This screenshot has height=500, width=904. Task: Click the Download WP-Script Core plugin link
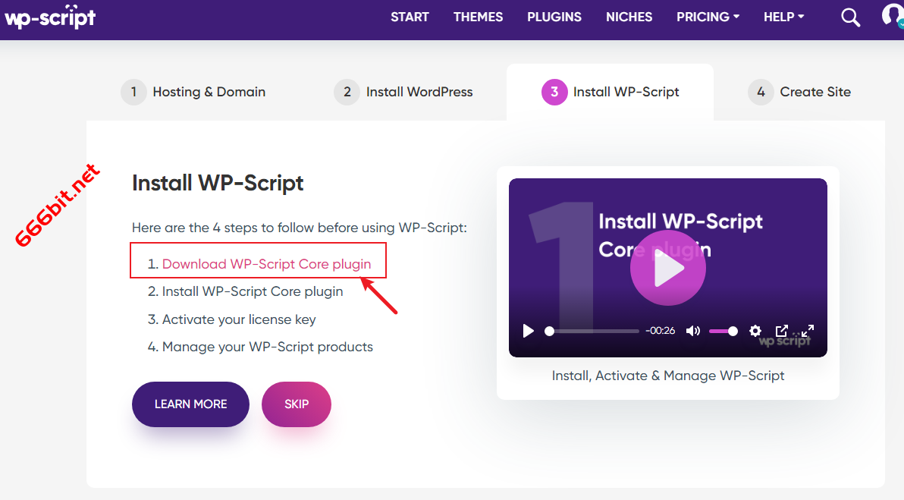tap(266, 264)
